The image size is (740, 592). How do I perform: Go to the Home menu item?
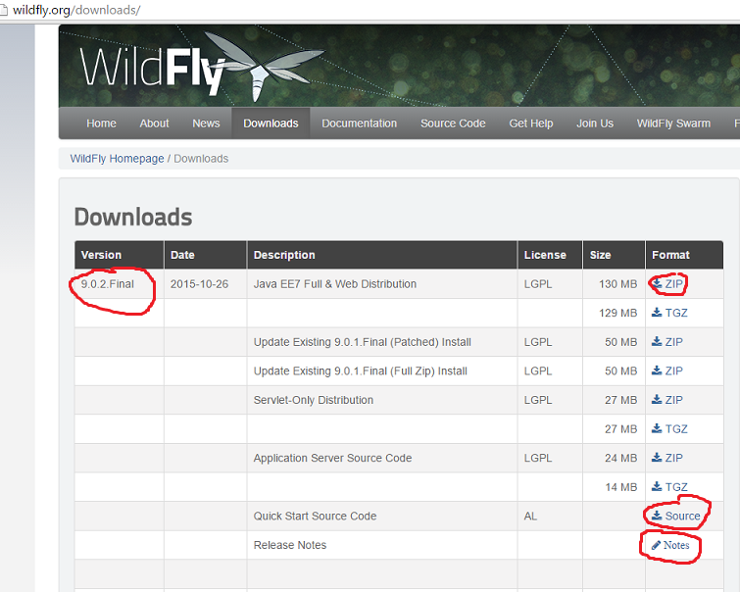(101, 123)
